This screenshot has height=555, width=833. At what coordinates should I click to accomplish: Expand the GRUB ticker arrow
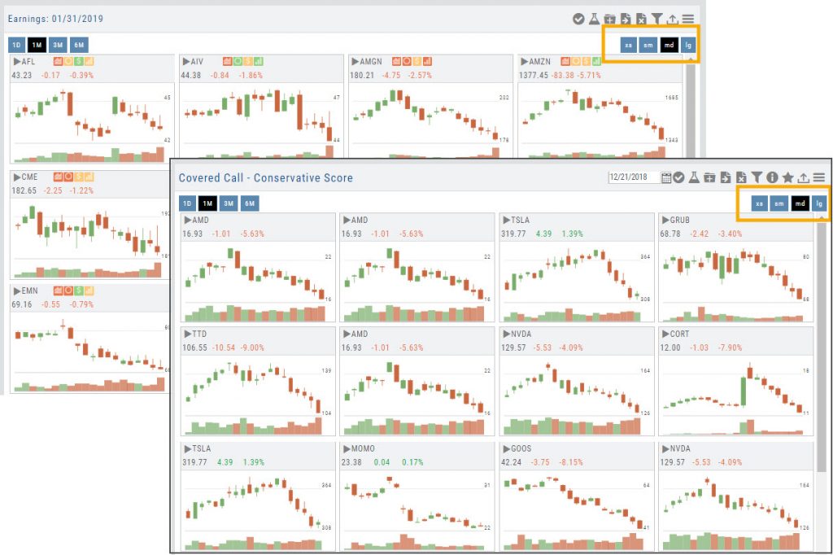665,220
